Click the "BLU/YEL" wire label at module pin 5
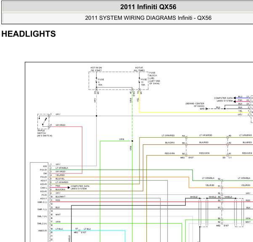This screenshot has height=242, width=253. 60,179
